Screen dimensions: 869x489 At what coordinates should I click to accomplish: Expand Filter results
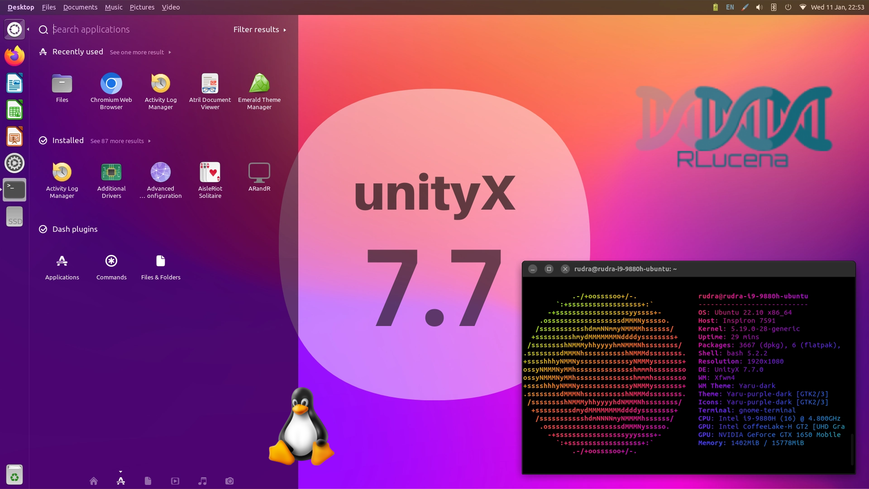[x=260, y=29]
